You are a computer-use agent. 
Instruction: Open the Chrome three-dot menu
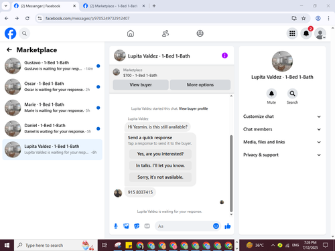[x=328, y=18]
